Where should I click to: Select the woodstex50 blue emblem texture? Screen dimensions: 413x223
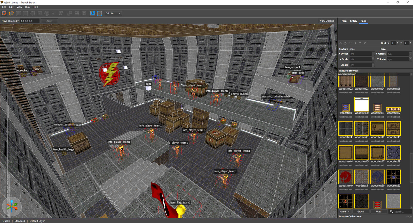[x=377, y=177]
